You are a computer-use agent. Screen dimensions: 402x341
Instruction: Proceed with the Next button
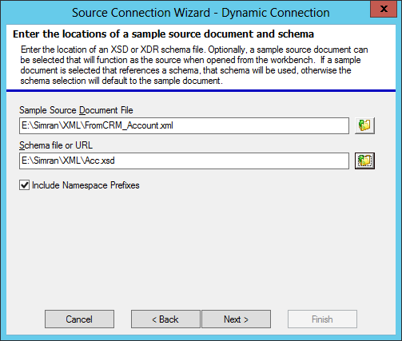(236, 319)
